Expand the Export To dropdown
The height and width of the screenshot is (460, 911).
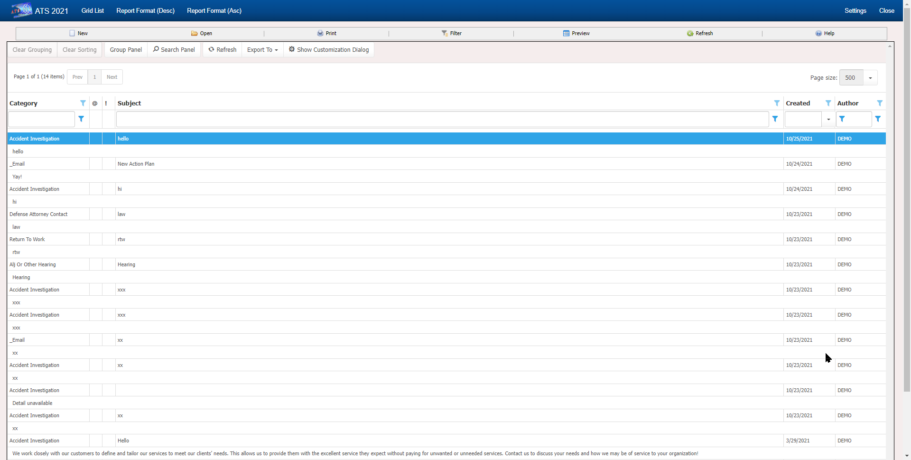262,50
